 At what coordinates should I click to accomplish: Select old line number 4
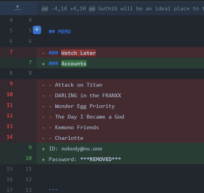coord(11,20)
